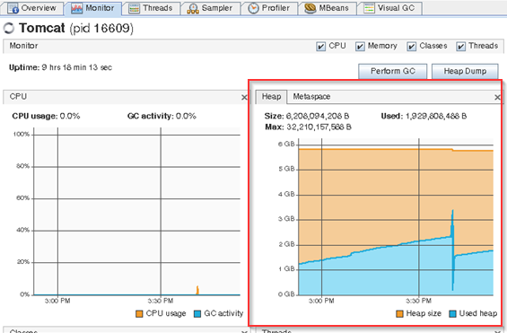Click the Tomcat application icon
This screenshot has height=333, width=507.
[9, 29]
